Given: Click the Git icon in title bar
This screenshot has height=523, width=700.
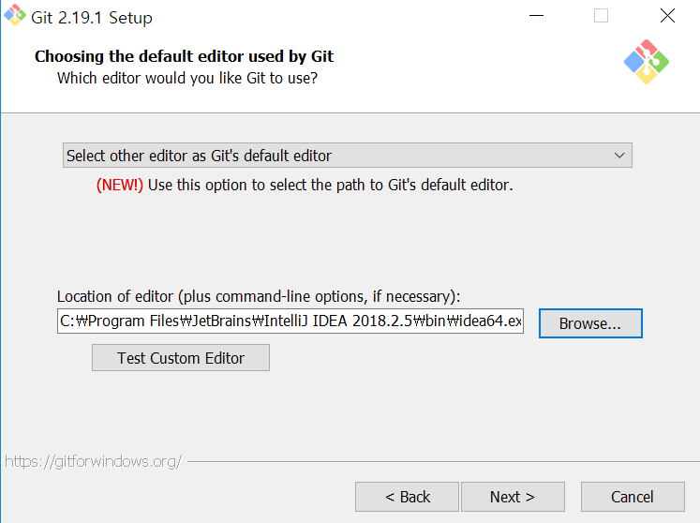Looking at the screenshot, I should pos(15,16).
